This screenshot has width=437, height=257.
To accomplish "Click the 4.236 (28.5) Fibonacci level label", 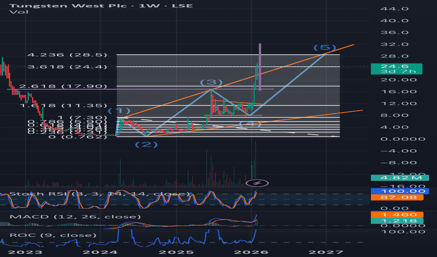I will [67, 55].
